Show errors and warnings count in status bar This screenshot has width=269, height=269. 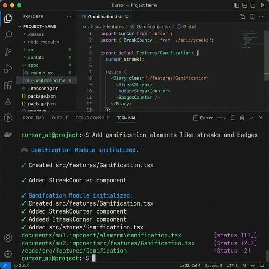(x=21, y=266)
